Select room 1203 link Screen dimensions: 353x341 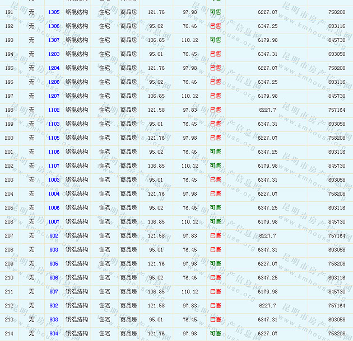54,54
